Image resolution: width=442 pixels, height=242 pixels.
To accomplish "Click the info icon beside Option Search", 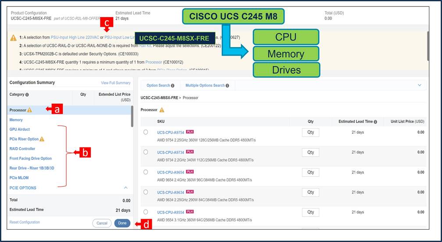I will [x=172, y=85].
